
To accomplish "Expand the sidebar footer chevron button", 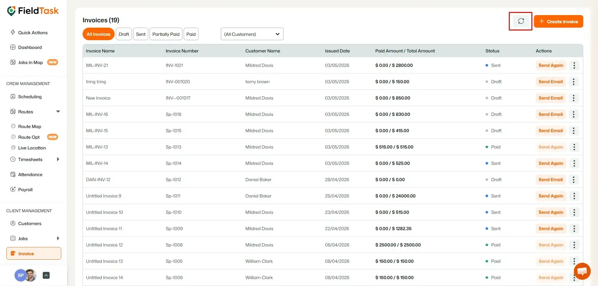I will pyautogui.click(x=46, y=275).
